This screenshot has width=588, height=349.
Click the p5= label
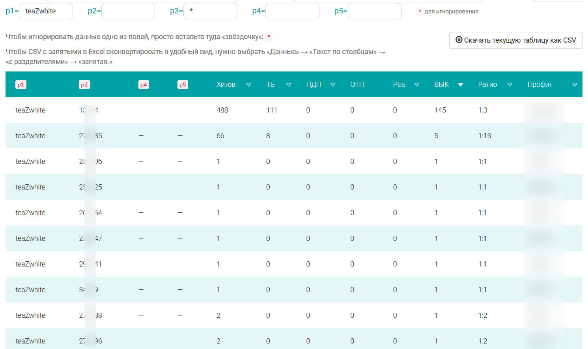pyautogui.click(x=341, y=11)
